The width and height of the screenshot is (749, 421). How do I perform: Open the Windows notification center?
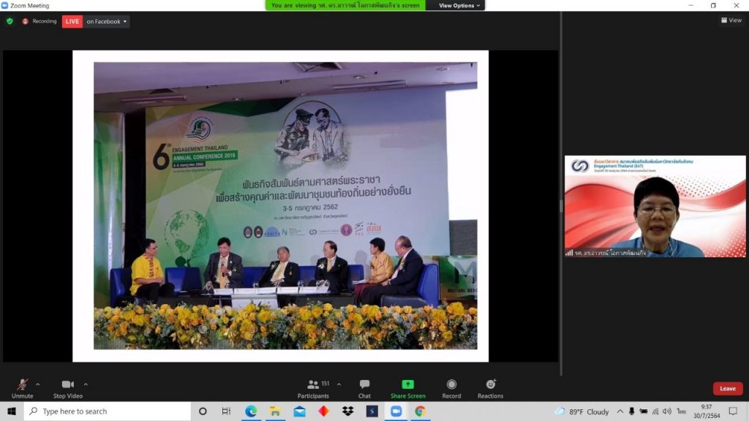(733, 411)
